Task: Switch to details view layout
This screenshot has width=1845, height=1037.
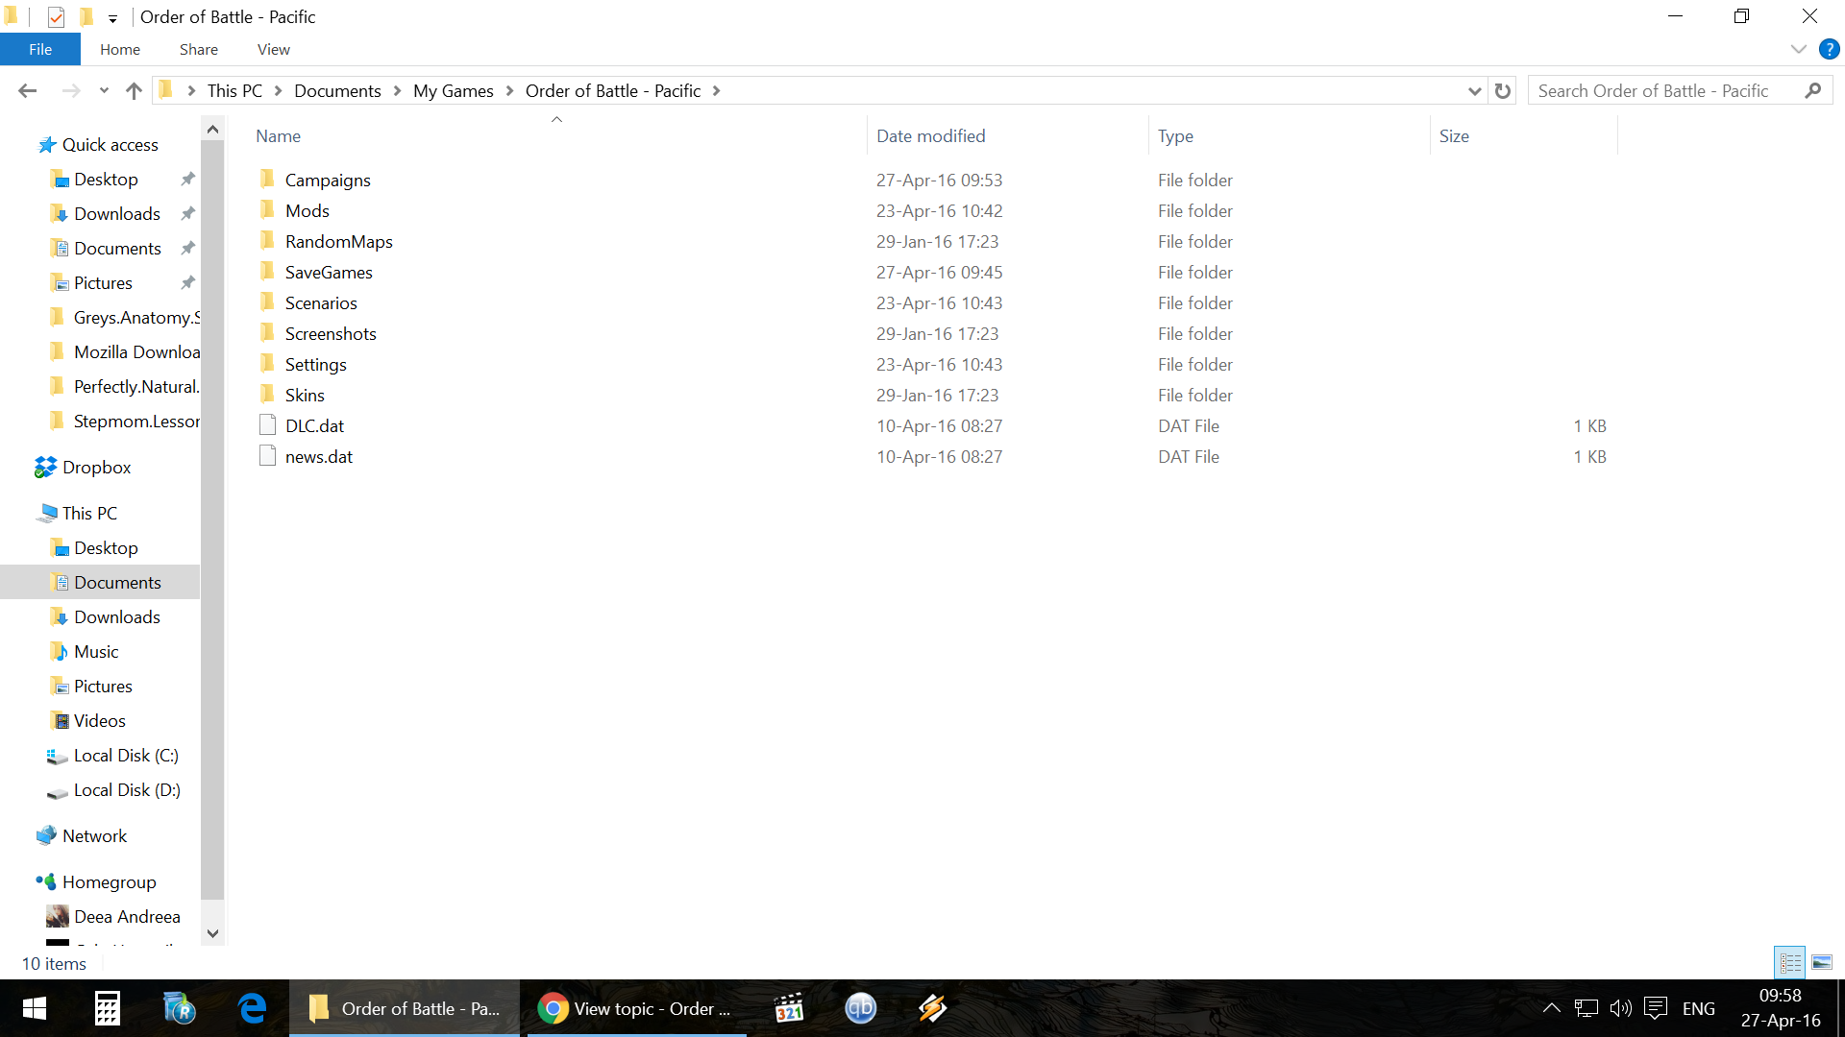Action: tap(1790, 961)
